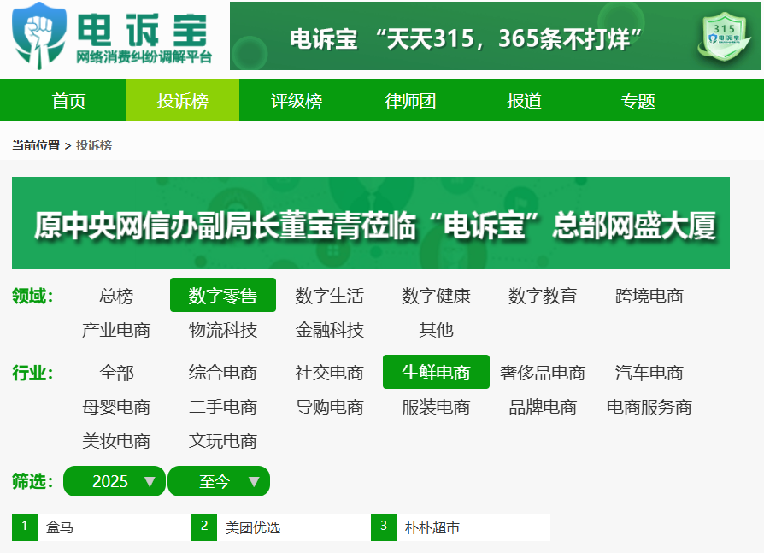
Task: Open the rank 2 美团优选 entry
Action: pyautogui.click(x=281, y=527)
